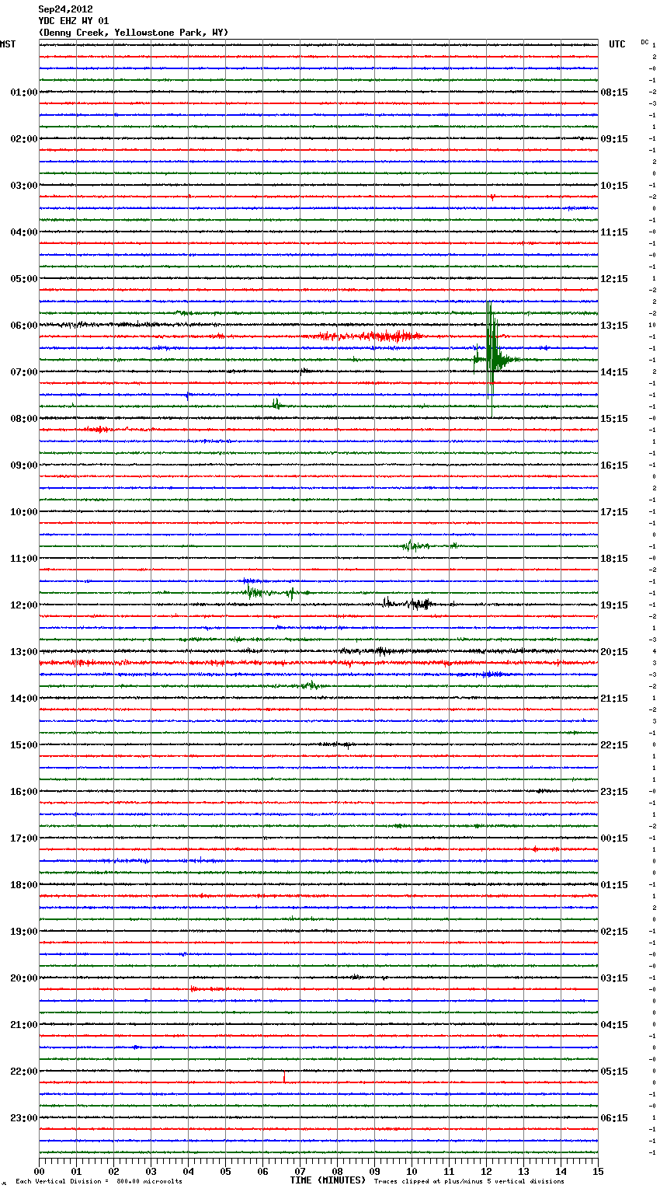Select the station code YDC EHZ WY 01
The width and height of the screenshot is (660, 1192).
[74, 21]
